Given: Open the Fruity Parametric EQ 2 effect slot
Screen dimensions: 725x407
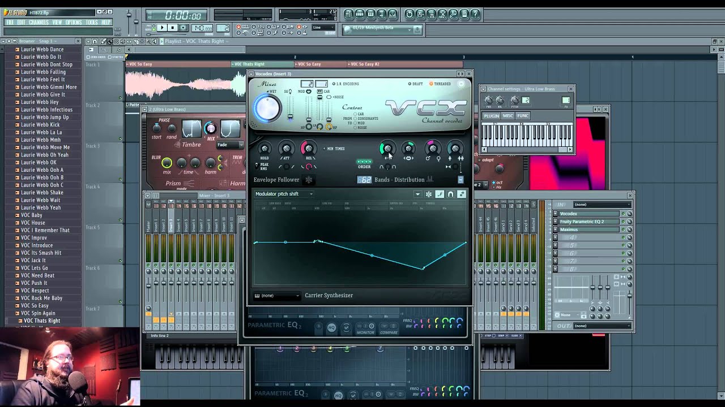Looking at the screenshot, I should (588, 222).
